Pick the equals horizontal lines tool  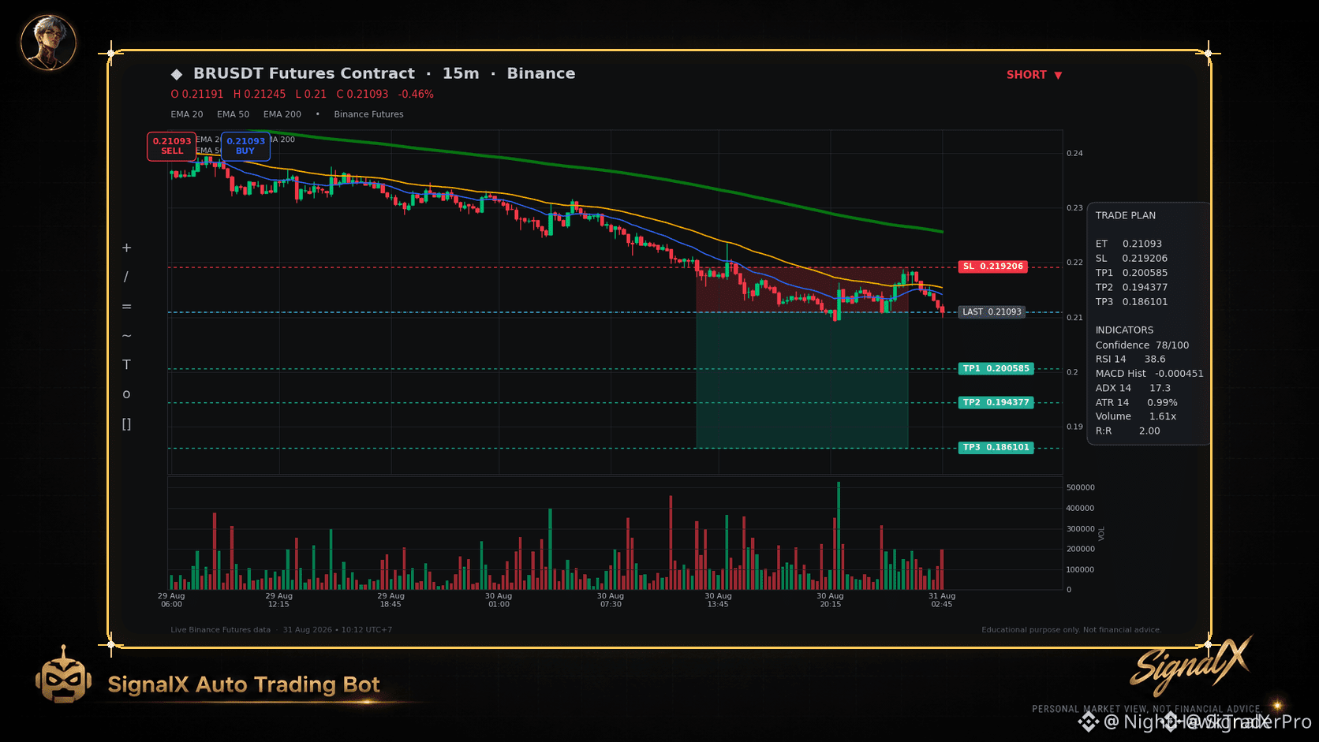tap(126, 306)
